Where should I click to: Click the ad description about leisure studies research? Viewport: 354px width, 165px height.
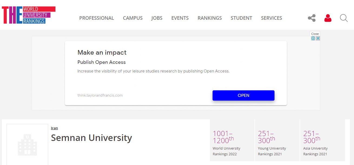point(153,71)
